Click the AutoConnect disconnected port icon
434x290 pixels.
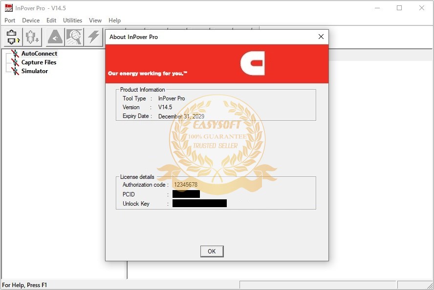tap(15, 54)
